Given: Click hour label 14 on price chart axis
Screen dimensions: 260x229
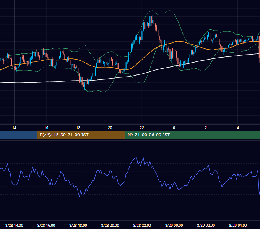Looking at the screenshot, I should (14, 128).
